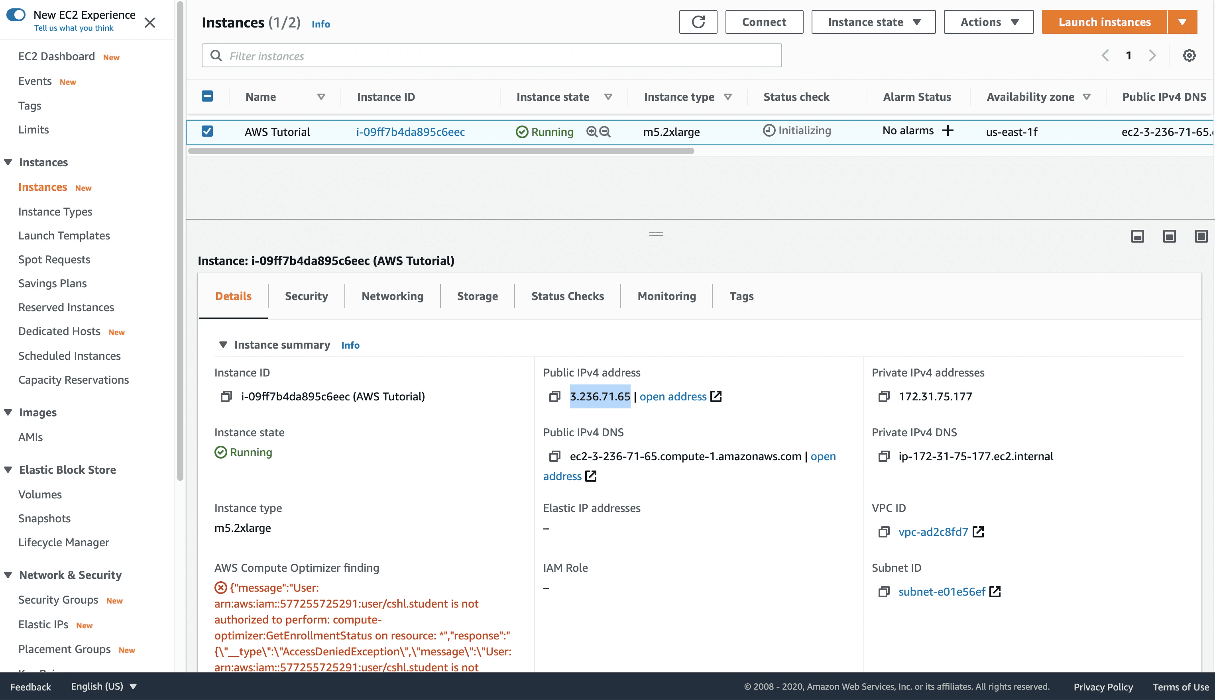
Task: Click the select-all header checkbox
Action: click(207, 97)
